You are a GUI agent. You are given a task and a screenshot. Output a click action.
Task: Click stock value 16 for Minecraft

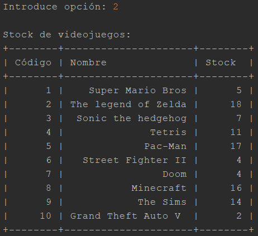pos(236,188)
